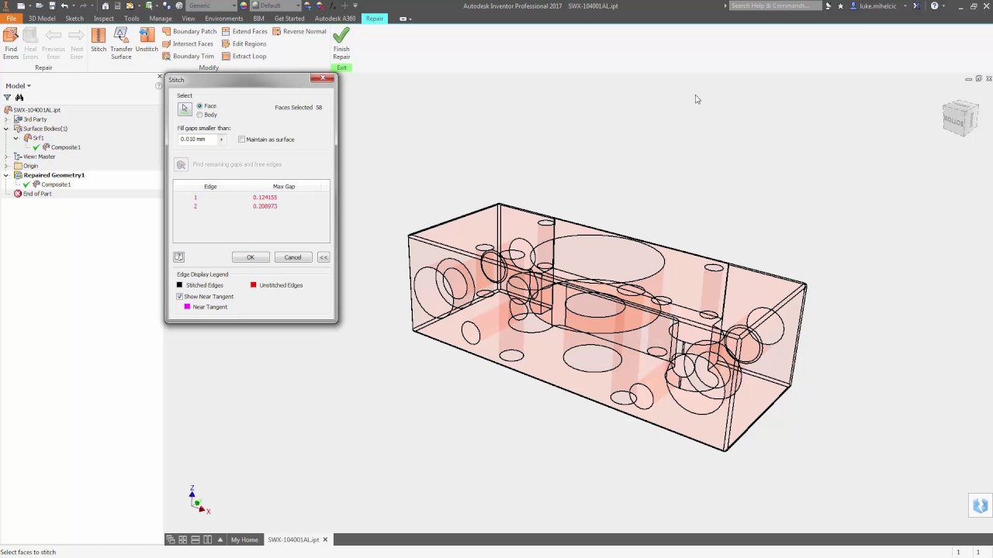Click Save icon in quick access toolbar
The image size is (993, 558).
[x=52, y=5]
